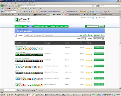The height and width of the screenshot is (96, 121).
Task: Click the Windows Start button
Action: click(x=3, y=95)
